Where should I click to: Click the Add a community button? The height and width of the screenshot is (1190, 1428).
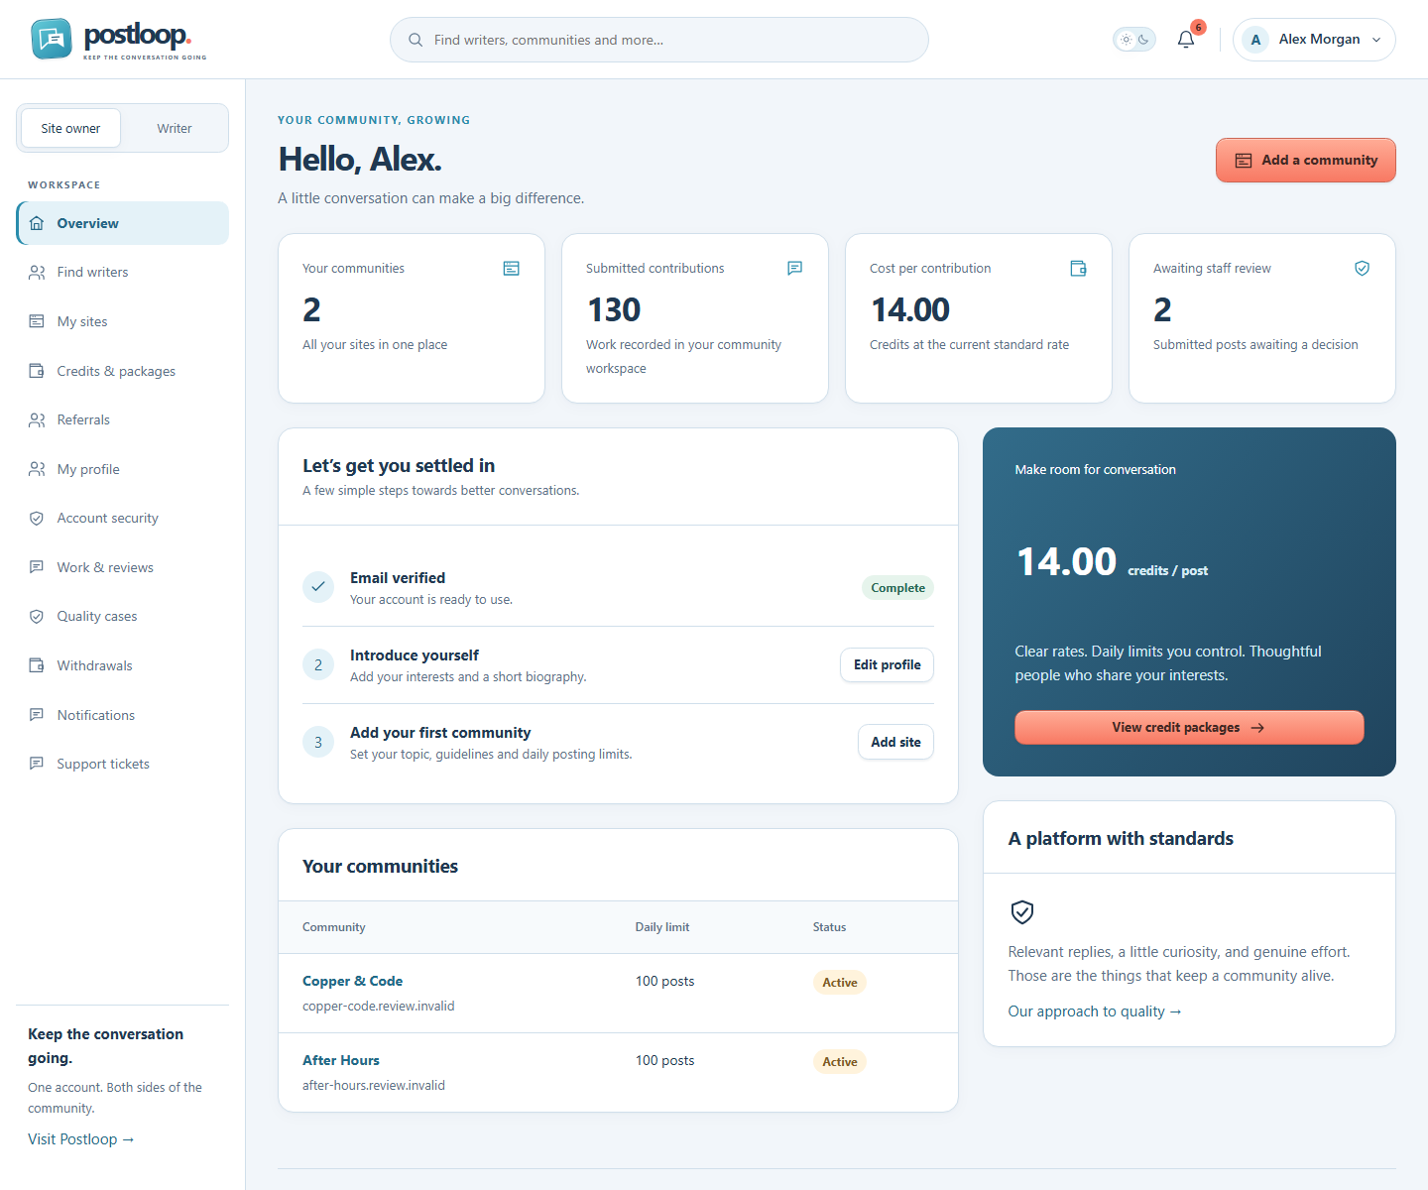click(1306, 160)
